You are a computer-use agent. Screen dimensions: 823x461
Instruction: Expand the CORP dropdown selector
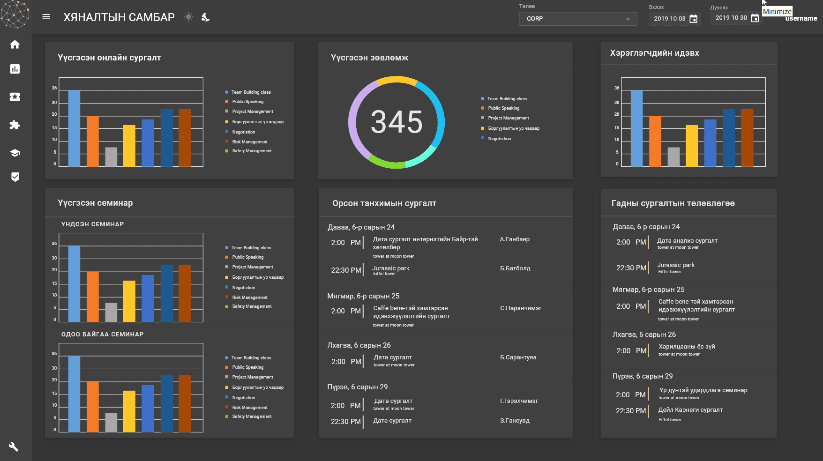(578, 19)
